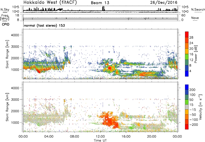The image size is (205, 142).
Task: Click the 'Power [dB]' color bar label
Action: tap(196, 54)
